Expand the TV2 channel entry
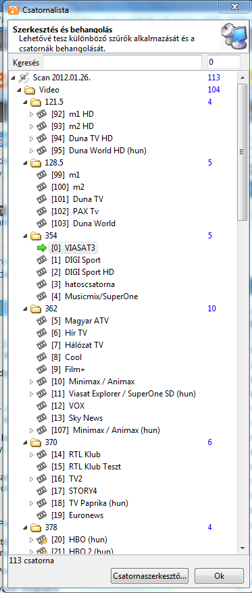This screenshot has width=252, height=593. pyautogui.click(x=31, y=479)
